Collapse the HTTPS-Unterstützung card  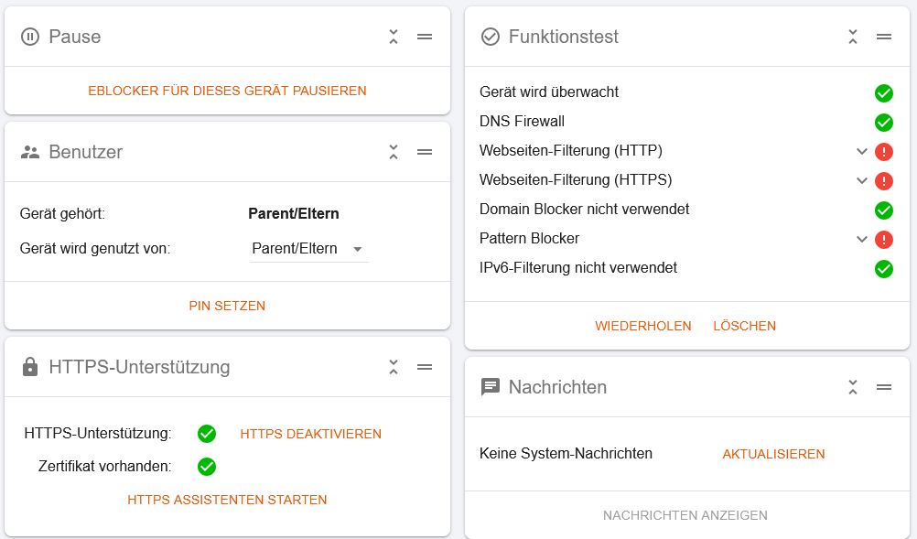(x=394, y=367)
